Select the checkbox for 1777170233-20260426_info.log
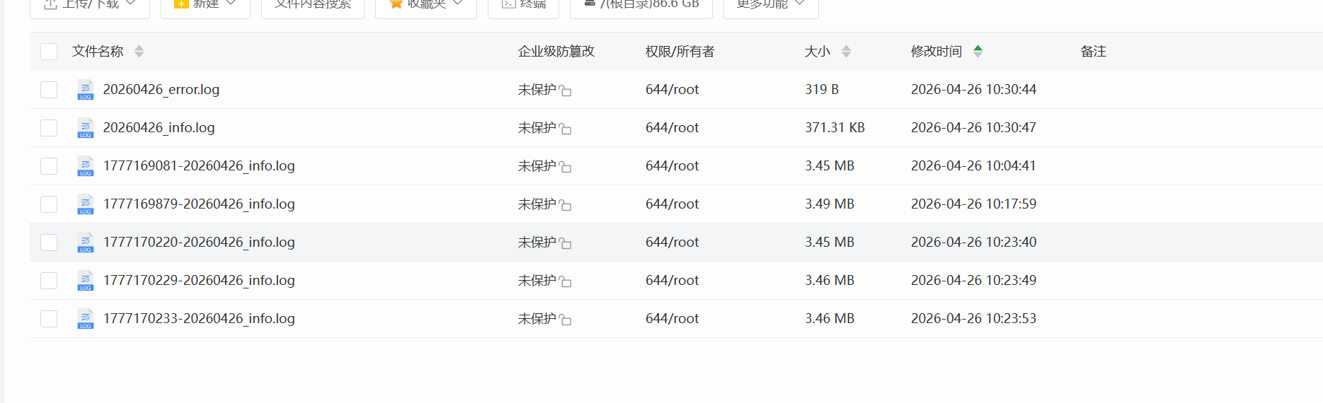 pos(49,319)
